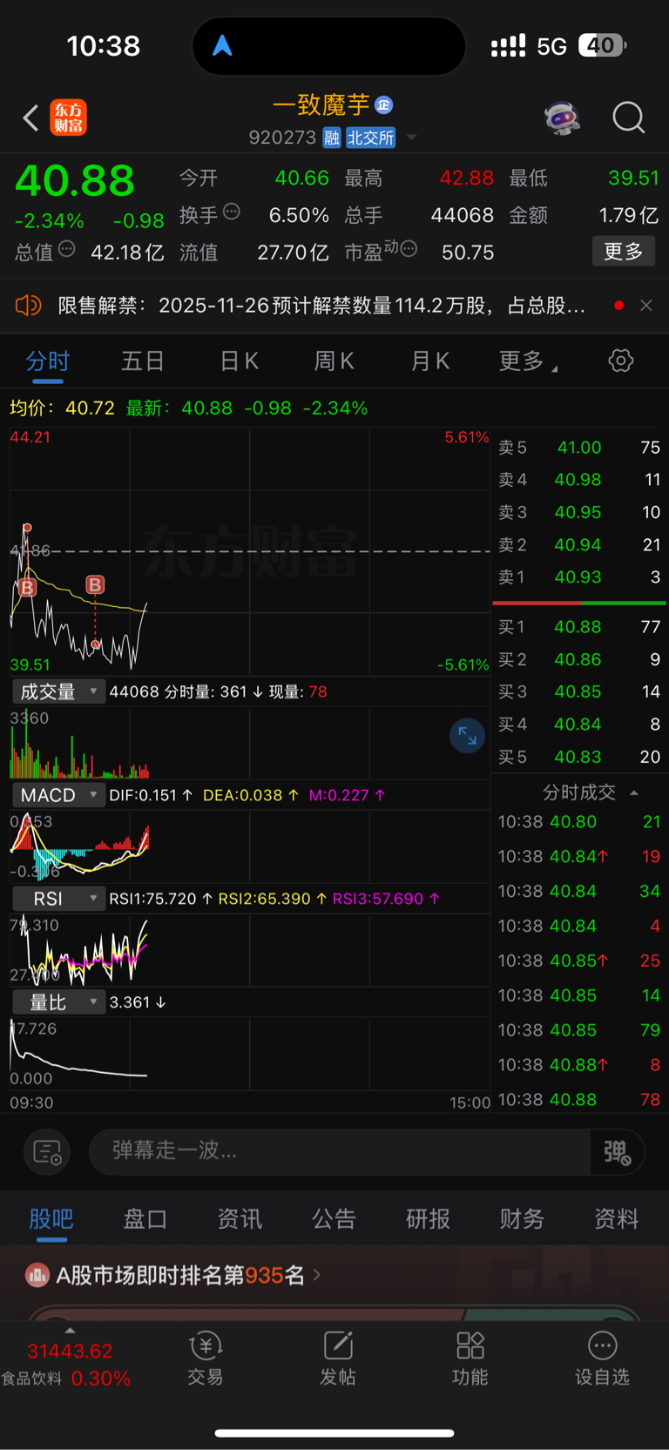Switch to the 分时 chart tab
The image size is (669, 1450).
click(x=47, y=361)
